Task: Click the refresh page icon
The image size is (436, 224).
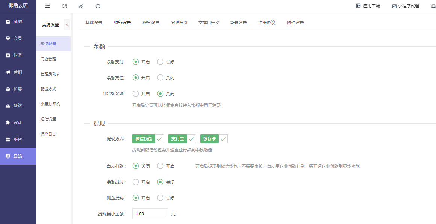Action: coord(98,6)
